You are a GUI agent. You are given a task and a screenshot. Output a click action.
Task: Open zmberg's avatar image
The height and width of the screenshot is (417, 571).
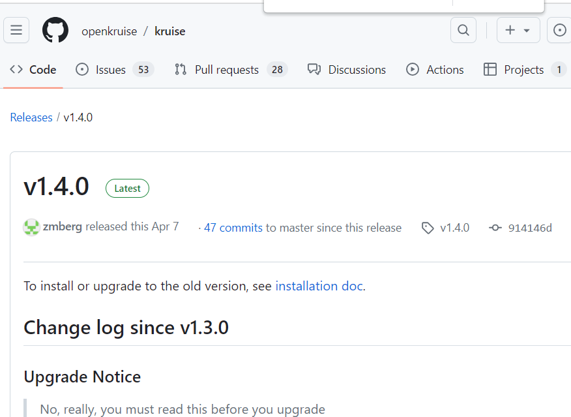(x=32, y=228)
